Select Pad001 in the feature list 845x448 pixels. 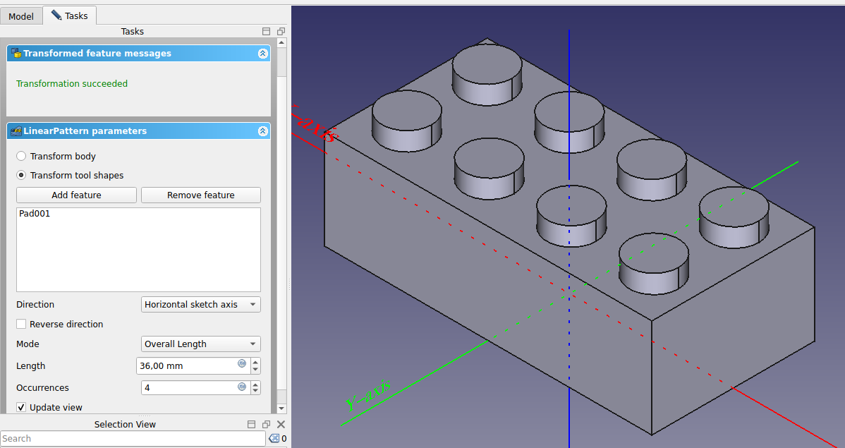pos(35,214)
